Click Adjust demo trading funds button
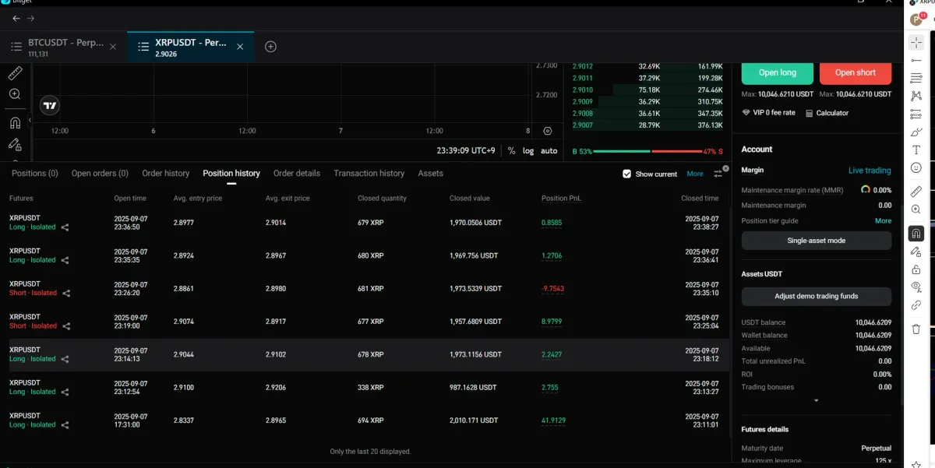The image size is (935, 468). [x=816, y=296]
